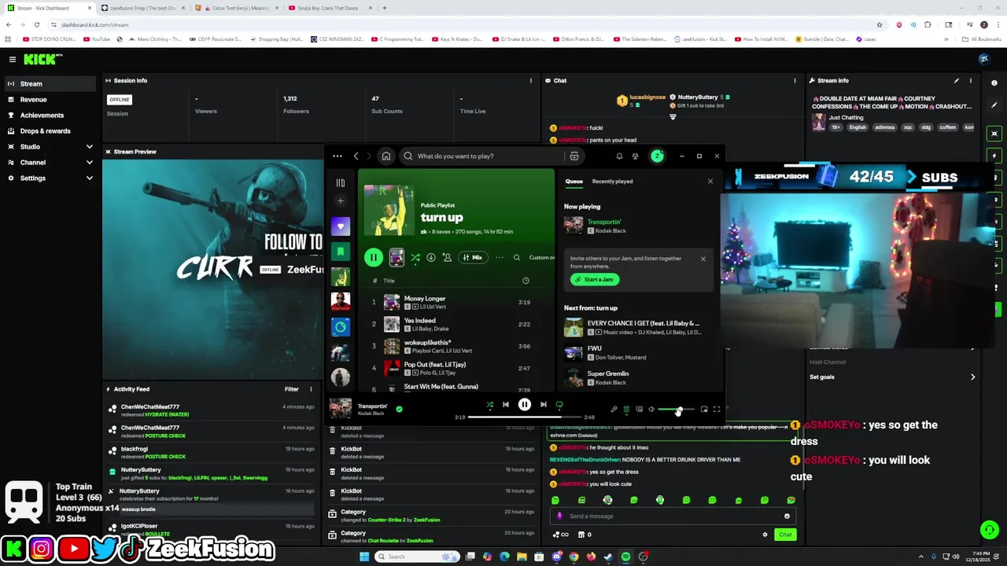Open Custom order sort dropdown
1007x566 pixels.
tap(541, 258)
